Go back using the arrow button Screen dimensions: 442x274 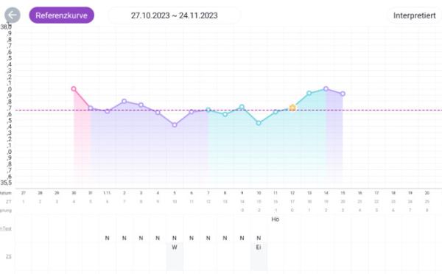(13, 15)
